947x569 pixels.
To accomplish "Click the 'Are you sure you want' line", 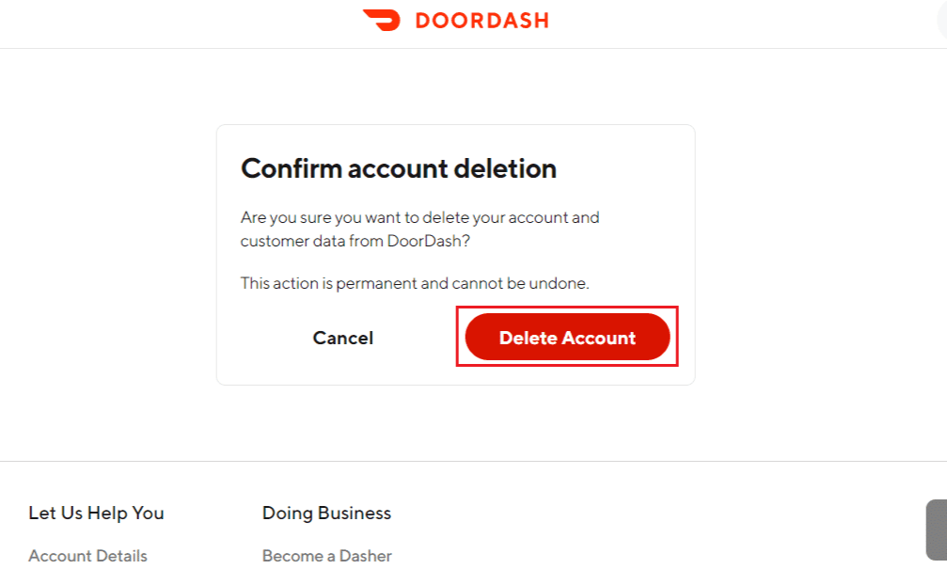I will point(419,217).
